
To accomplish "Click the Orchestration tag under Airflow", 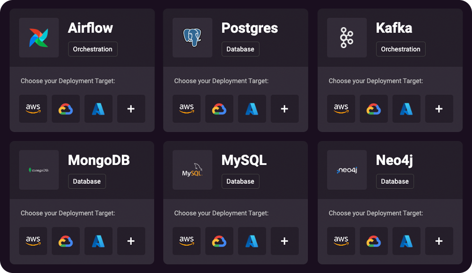I will click(x=93, y=49).
